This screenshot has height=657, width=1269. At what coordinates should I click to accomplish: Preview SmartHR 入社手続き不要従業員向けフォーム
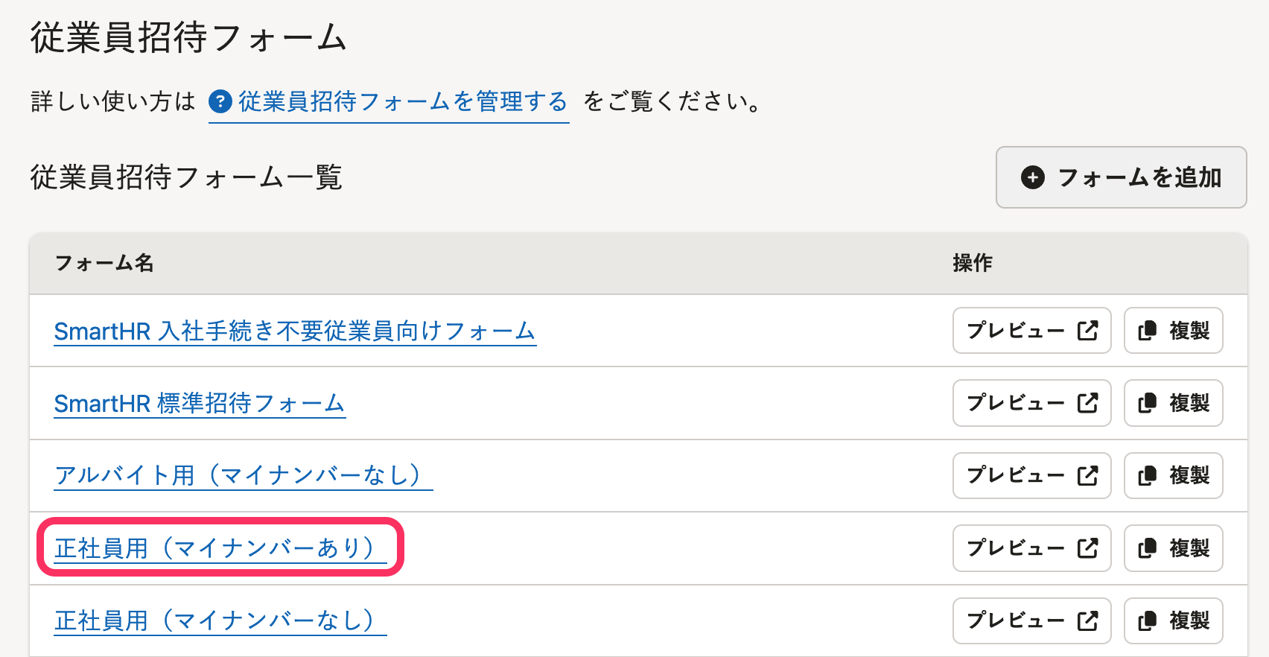point(1031,331)
